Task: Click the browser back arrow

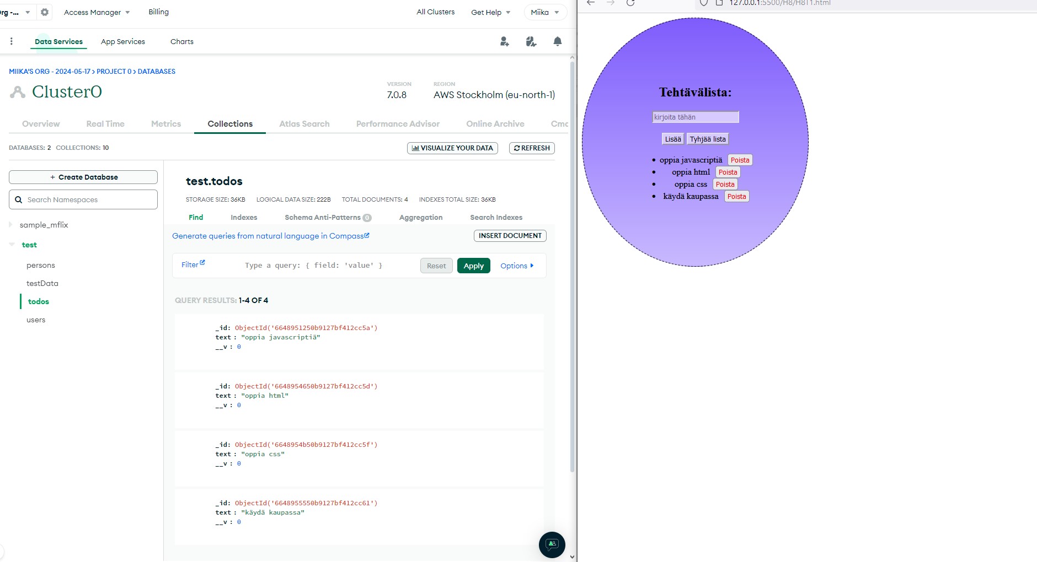Action: [x=591, y=3]
